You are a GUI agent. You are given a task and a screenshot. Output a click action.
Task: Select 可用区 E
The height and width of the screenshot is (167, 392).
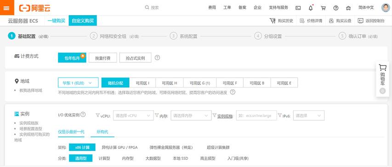pos(284,83)
